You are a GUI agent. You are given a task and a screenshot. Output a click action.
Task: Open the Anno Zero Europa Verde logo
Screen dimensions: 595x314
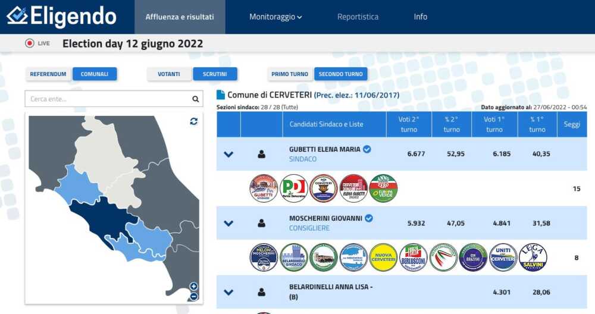coord(383,189)
